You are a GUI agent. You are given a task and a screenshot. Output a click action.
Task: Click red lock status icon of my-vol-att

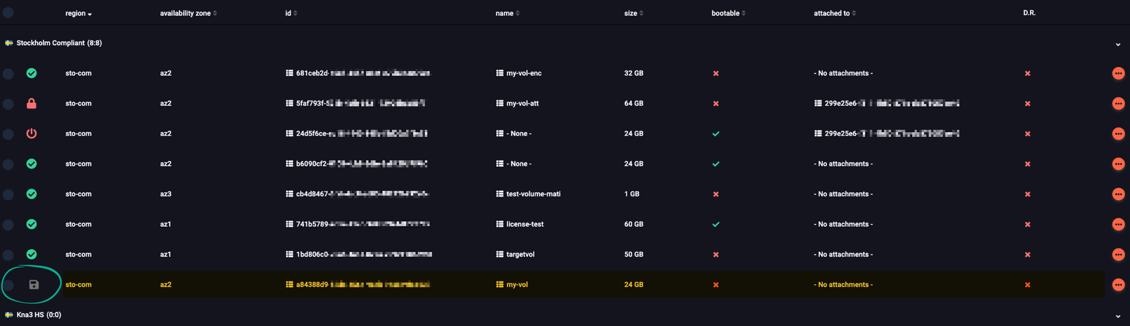[x=32, y=103]
